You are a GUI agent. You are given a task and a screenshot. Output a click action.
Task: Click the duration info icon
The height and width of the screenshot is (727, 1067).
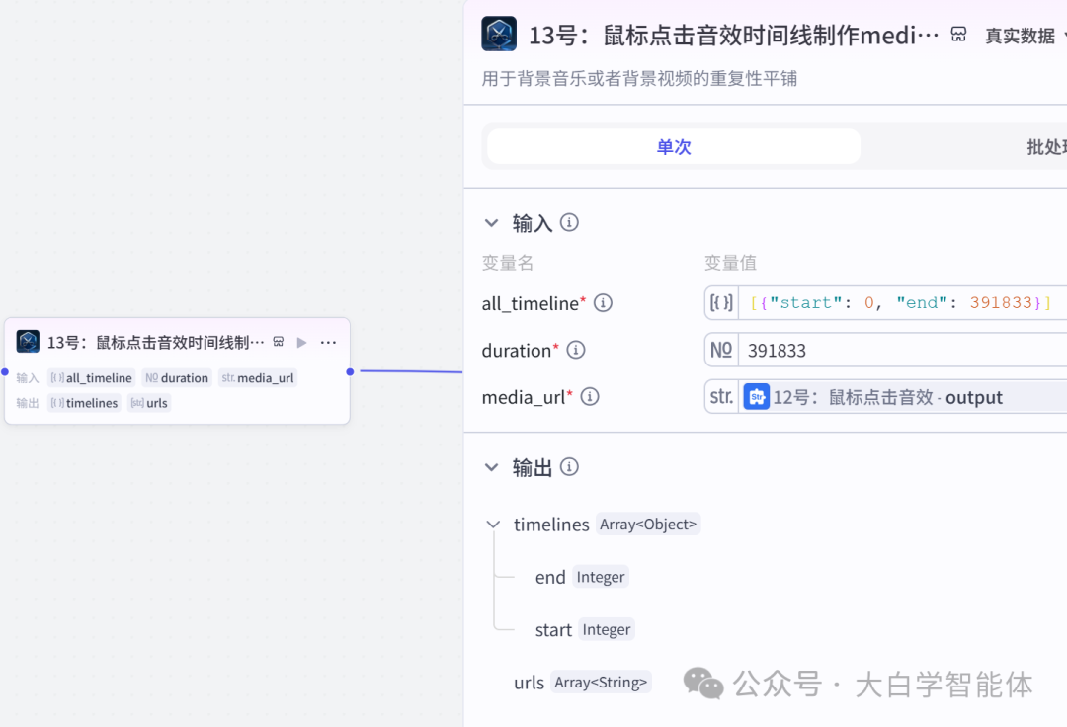pos(576,350)
